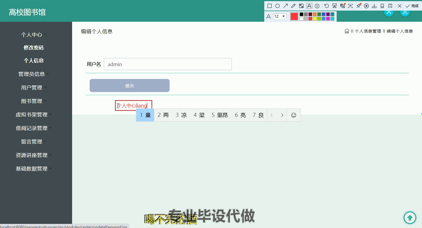Pick the purple color swatch
Viewport: 422px width, 228px height.
click(328, 14)
